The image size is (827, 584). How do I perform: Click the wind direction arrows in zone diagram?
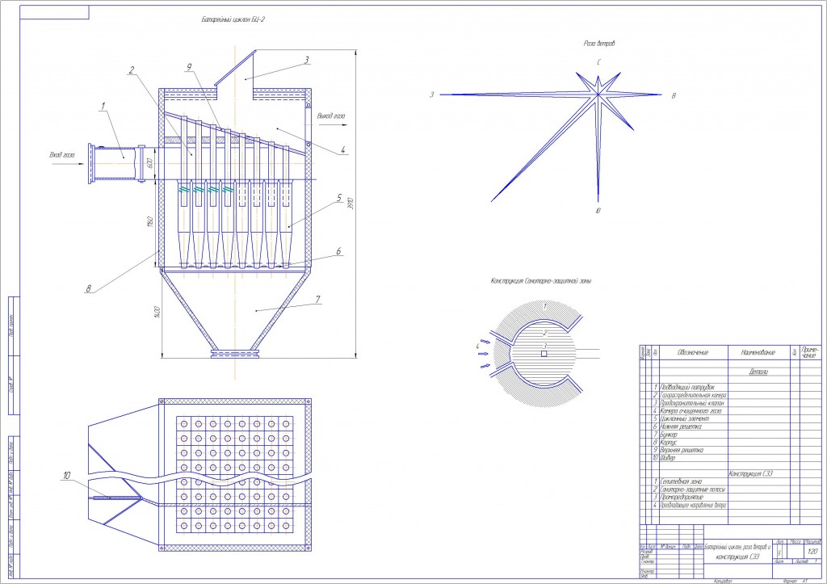[x=485, y=352]
